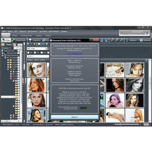Open the Все типы file type dropdown

click(x=46, y=49)
